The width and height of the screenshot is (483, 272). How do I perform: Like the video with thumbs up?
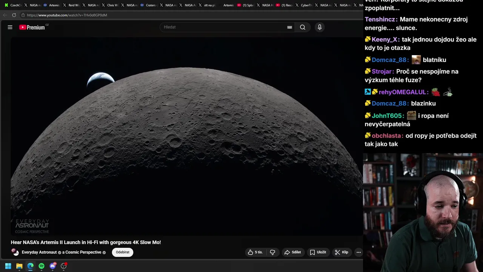(x=255, y=252)
